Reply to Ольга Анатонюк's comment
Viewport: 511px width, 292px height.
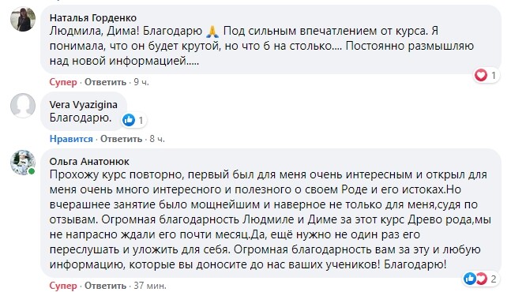(105, 286)
